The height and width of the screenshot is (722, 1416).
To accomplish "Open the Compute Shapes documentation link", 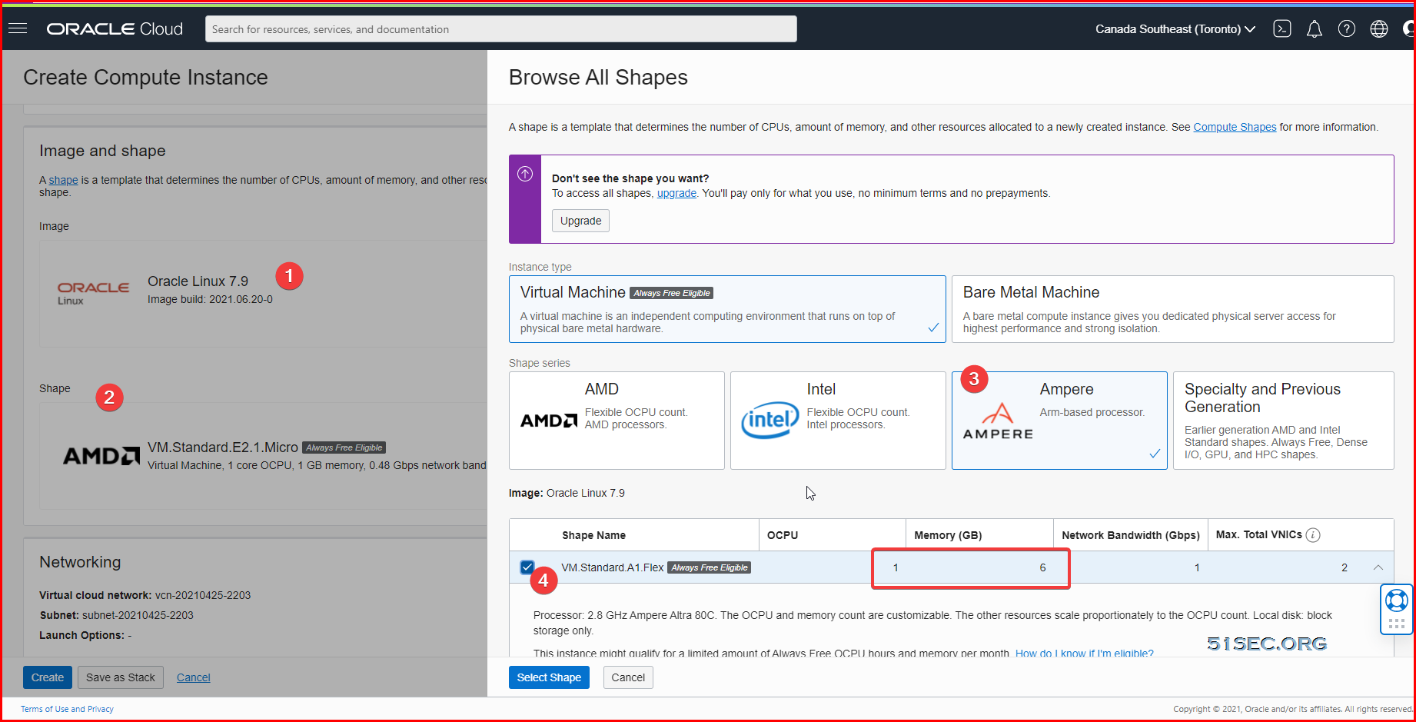I will [1235, 127].
